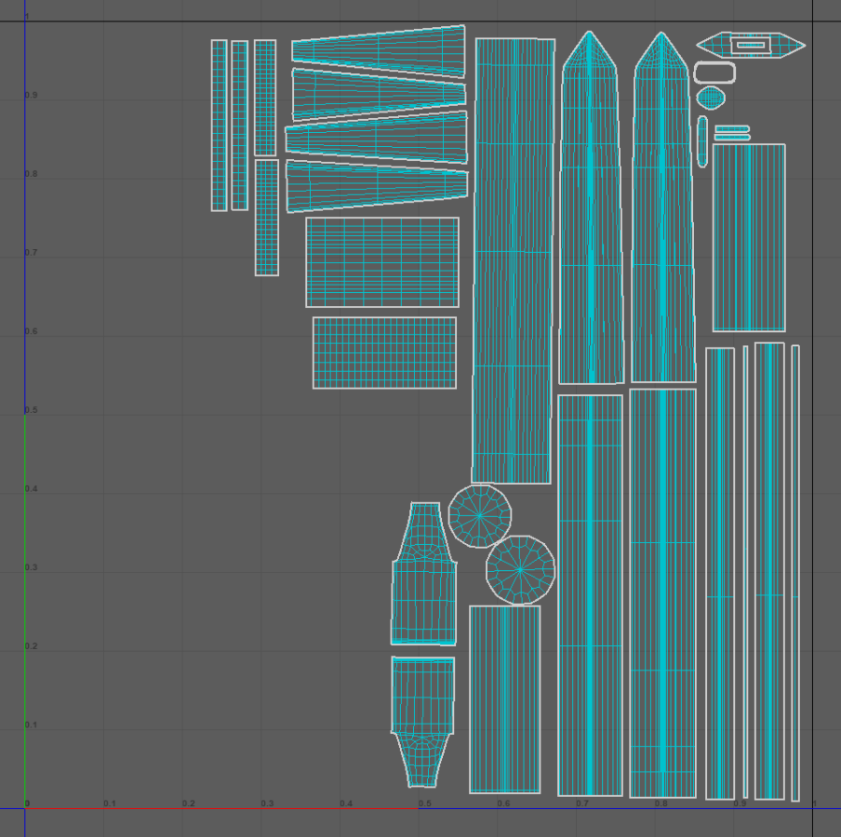Select the rightmost narrow vertical strip UV shell
The width and height of the screenshot is (841, 837).
coord(795,573)
